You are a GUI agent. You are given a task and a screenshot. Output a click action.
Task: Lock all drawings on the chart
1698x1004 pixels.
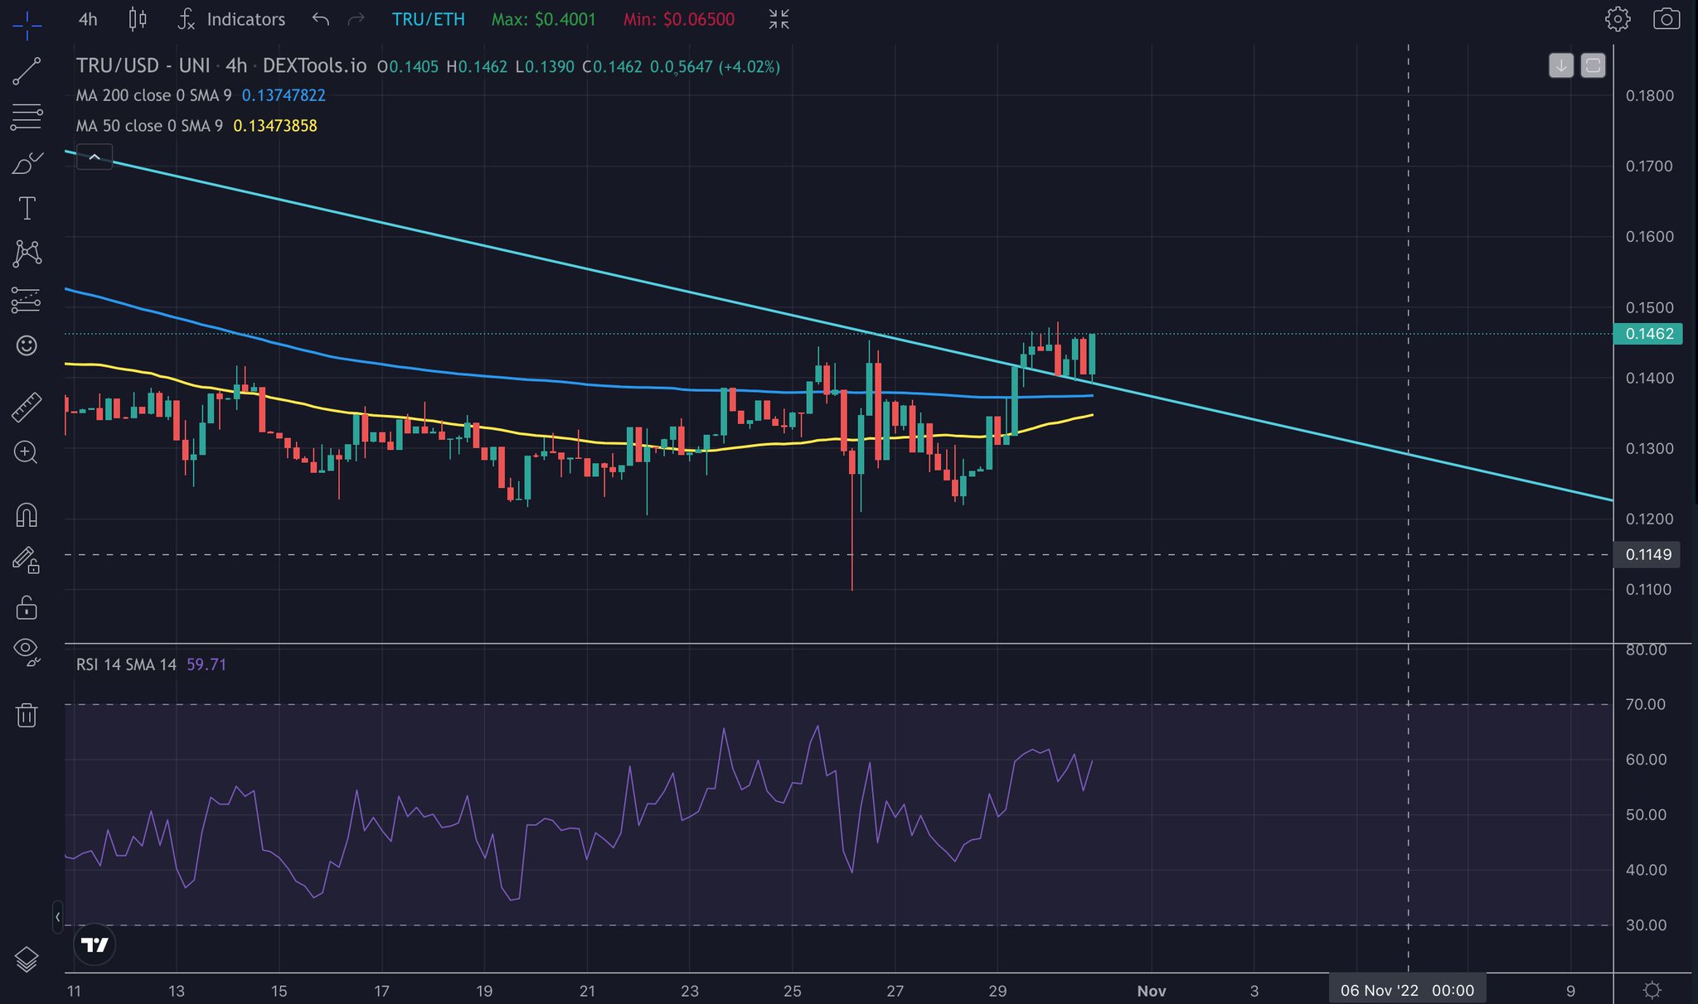[x=26, y=607]
